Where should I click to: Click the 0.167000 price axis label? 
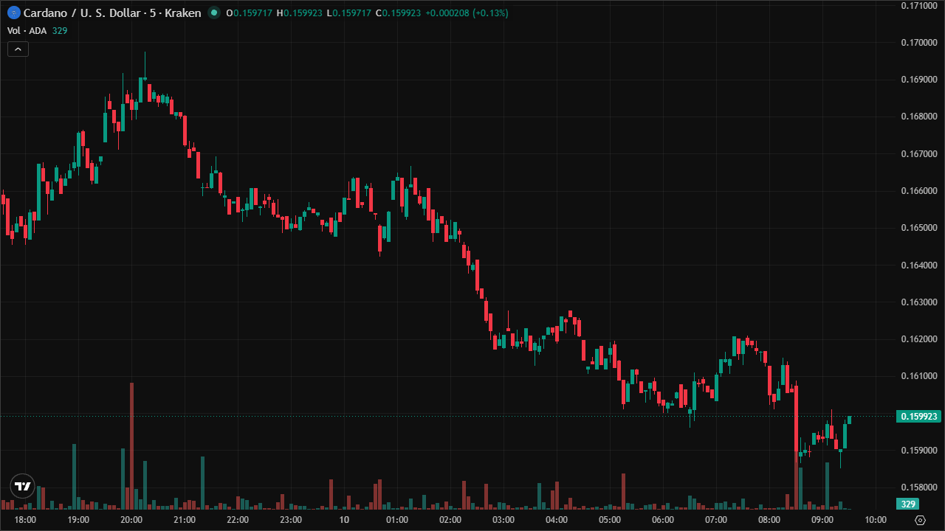point(919,154)
